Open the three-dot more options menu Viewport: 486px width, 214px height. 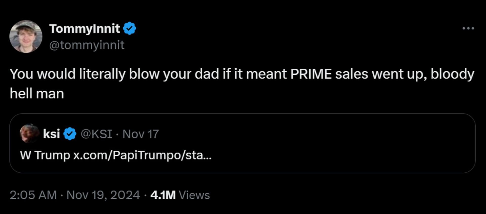click(468, 28)
